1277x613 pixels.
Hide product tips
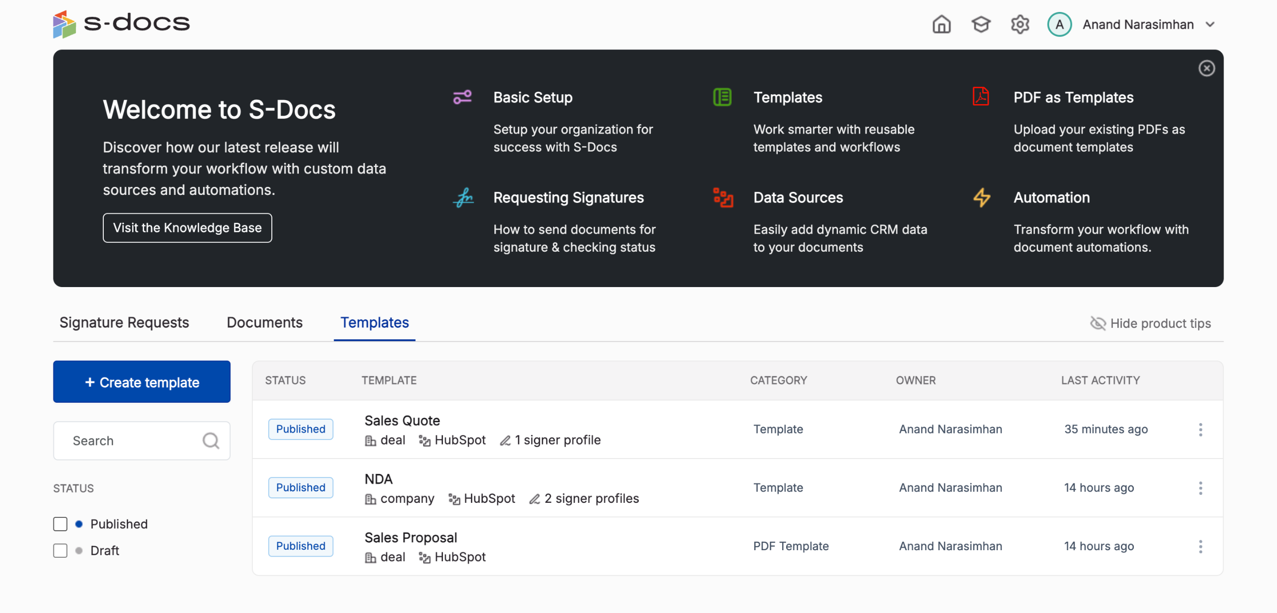pos(1150,323)
